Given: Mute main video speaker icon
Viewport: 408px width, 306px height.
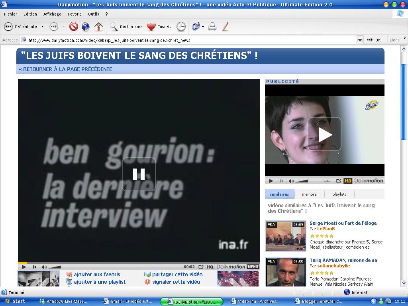Looking at the screenshot, I should coord(44,267).
